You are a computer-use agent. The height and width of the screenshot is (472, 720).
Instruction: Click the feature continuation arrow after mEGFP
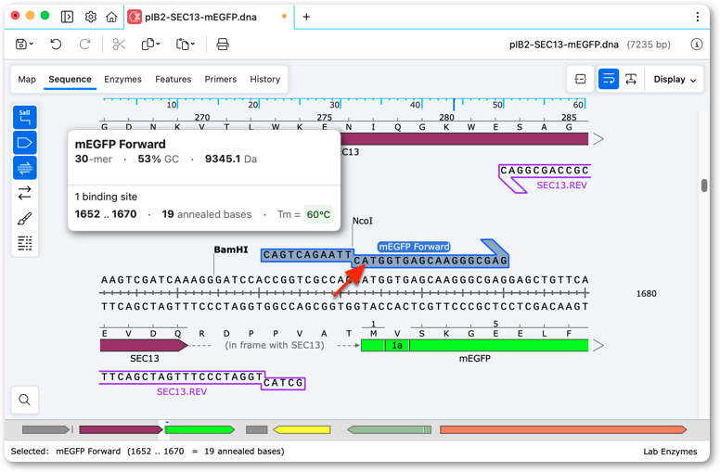click(x=598, y=345)
